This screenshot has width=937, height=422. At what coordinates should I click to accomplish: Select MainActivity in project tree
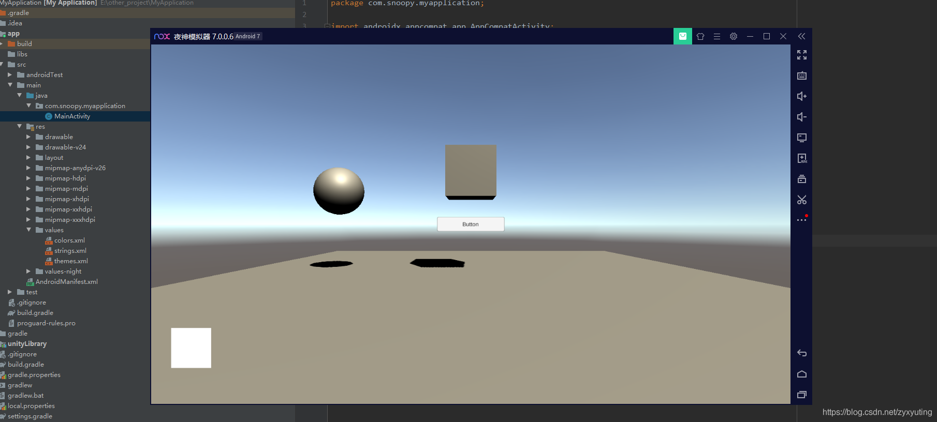(x=72, y=116)
